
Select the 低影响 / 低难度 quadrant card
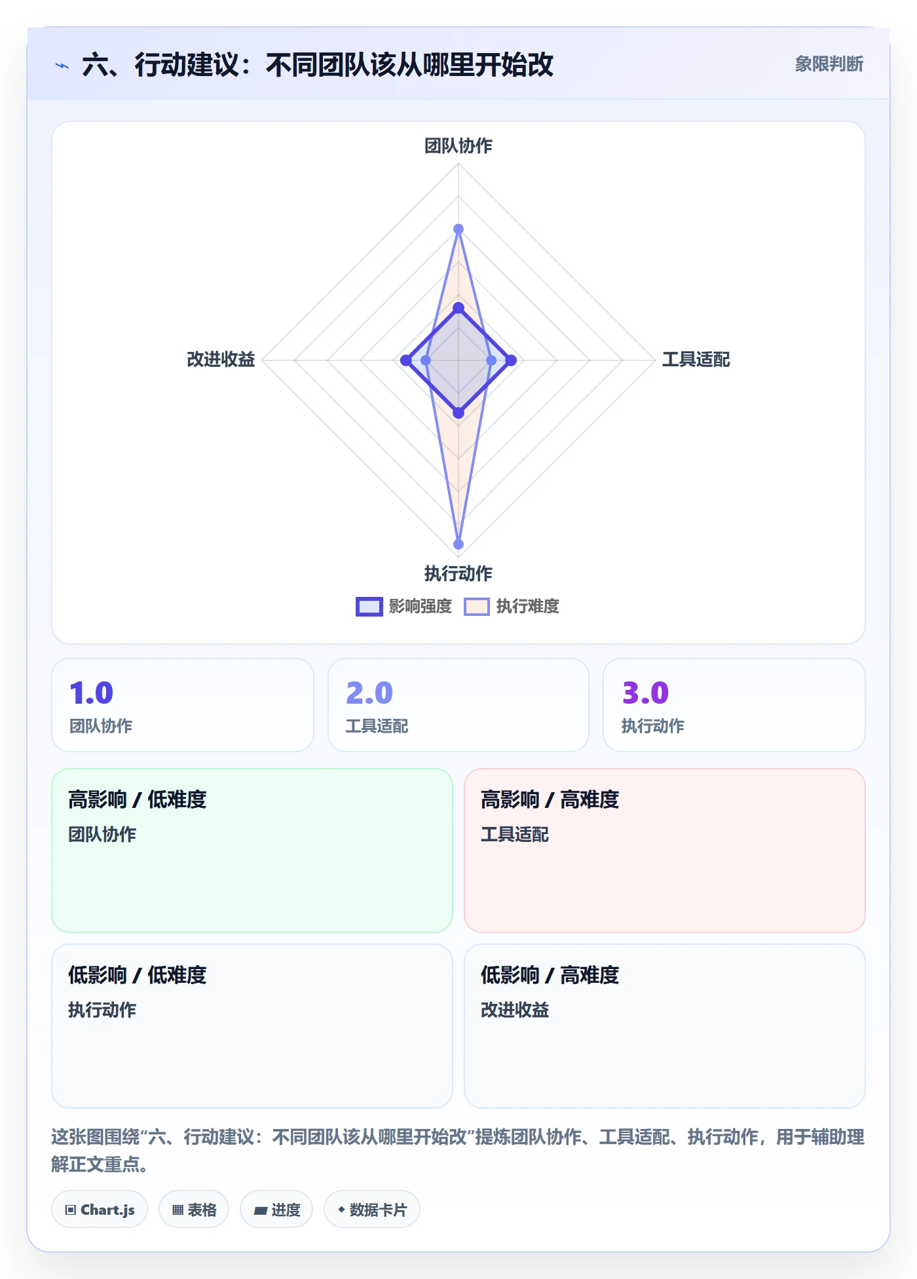coord(252,1026)
